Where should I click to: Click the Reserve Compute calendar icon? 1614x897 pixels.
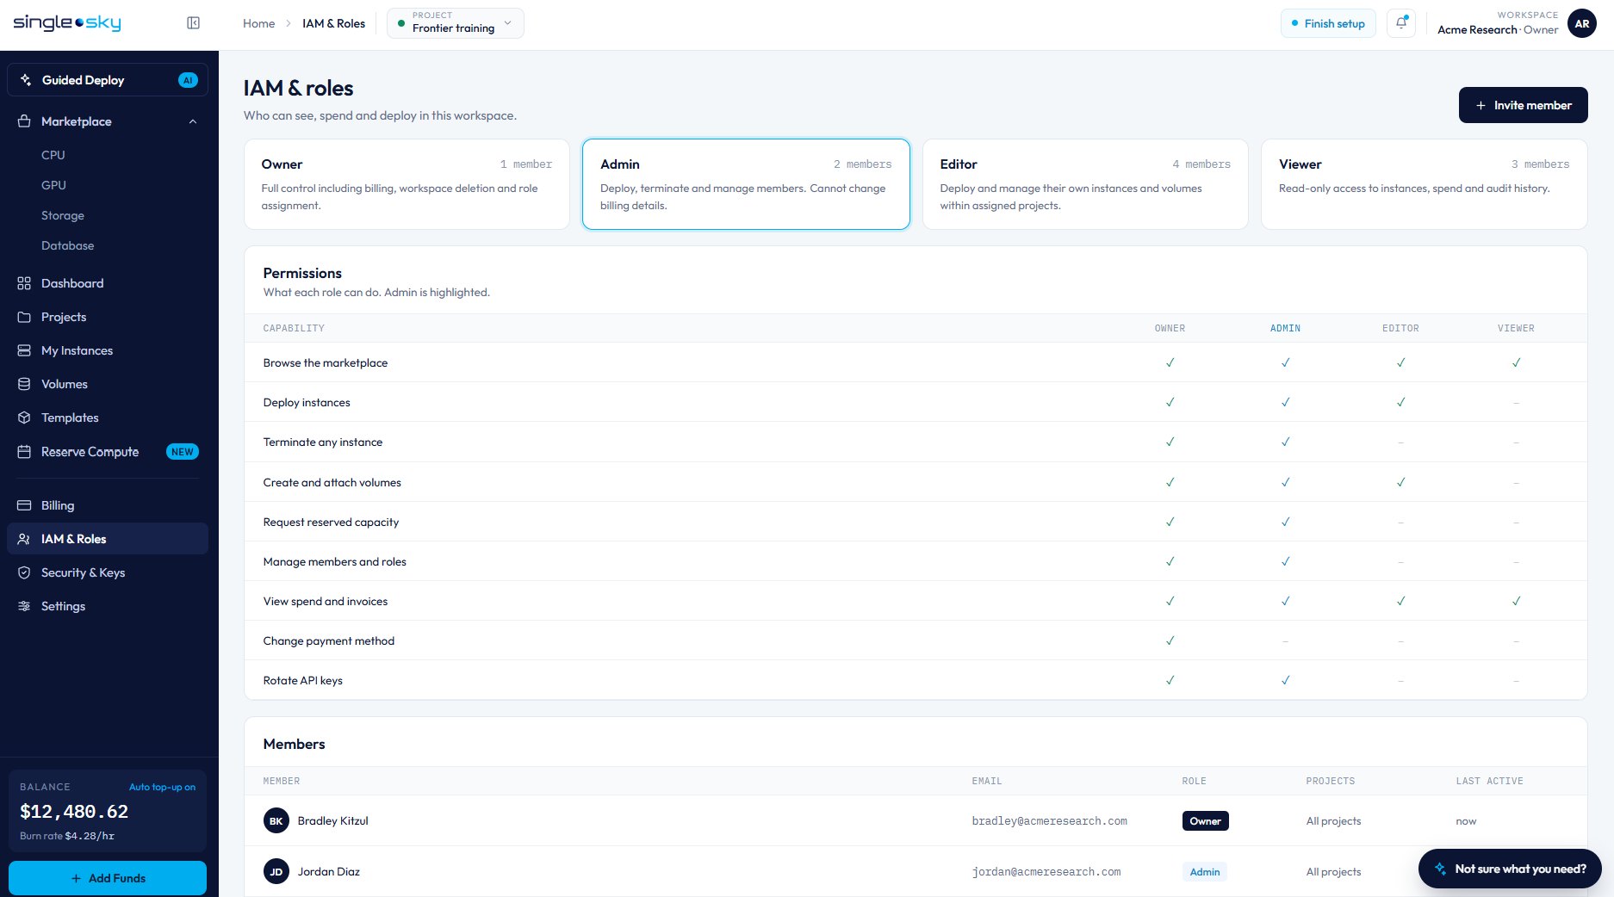click(x=24, y=452)
